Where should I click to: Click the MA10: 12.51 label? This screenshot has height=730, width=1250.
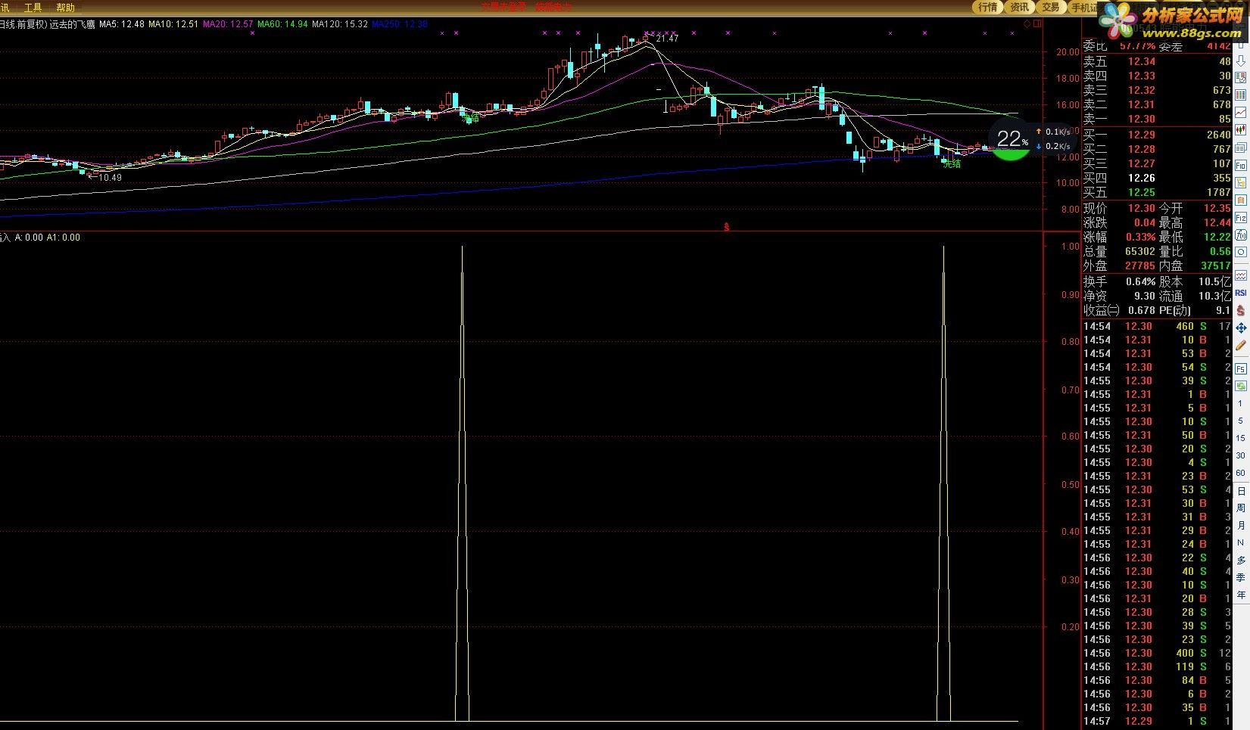(173, 24)
